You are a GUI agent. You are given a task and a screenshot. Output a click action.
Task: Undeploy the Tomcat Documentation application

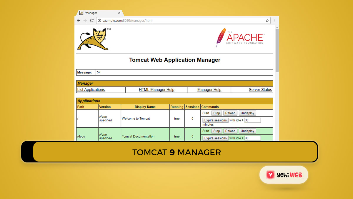tap(247, 131)
